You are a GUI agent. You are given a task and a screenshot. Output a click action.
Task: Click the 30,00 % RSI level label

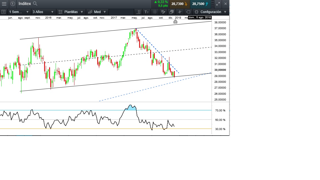point(220,129)
